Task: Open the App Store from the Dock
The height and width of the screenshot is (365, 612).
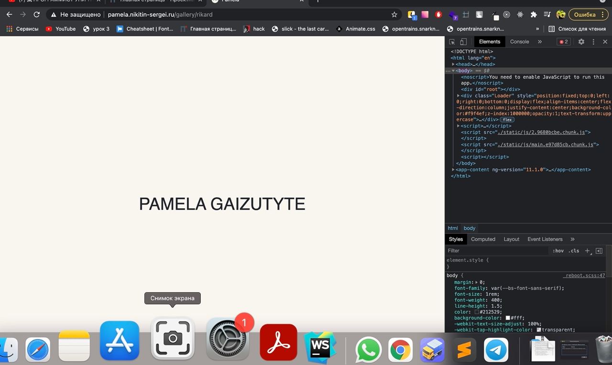Action: coord(120,340)
